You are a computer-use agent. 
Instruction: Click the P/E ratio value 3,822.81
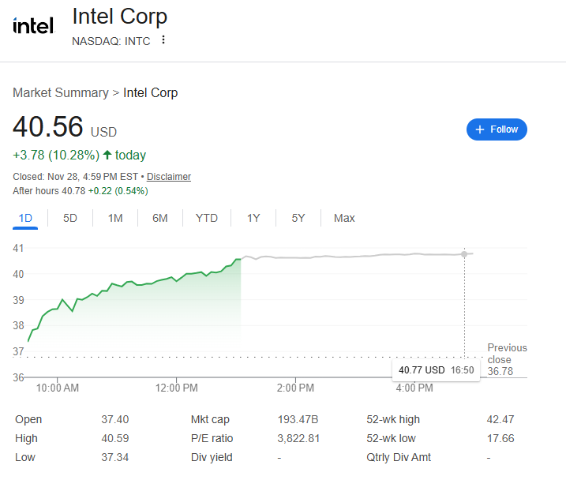[x=294, y=438]
